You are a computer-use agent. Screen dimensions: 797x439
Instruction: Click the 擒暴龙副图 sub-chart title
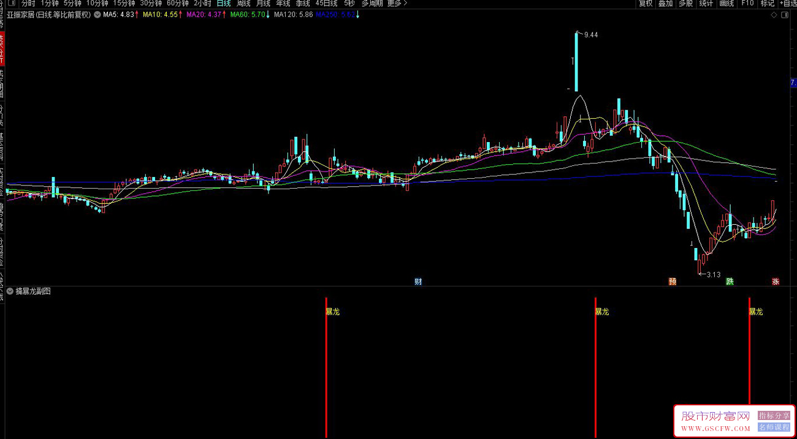(32, 291)
